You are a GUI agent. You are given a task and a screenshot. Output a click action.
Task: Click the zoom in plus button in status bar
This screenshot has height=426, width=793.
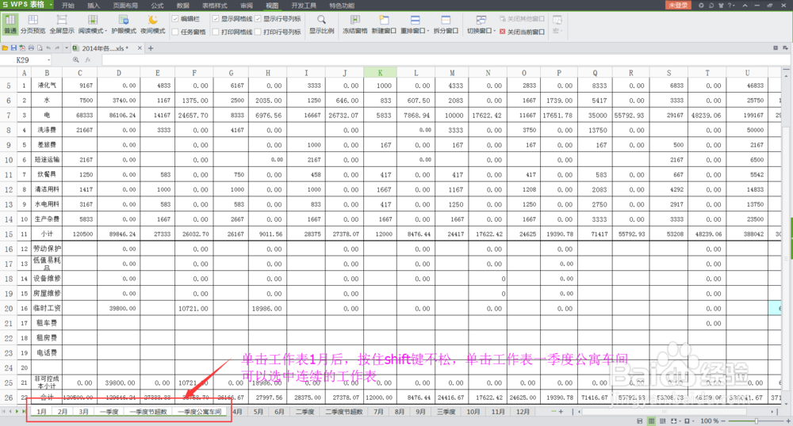(x=788, y=420)
